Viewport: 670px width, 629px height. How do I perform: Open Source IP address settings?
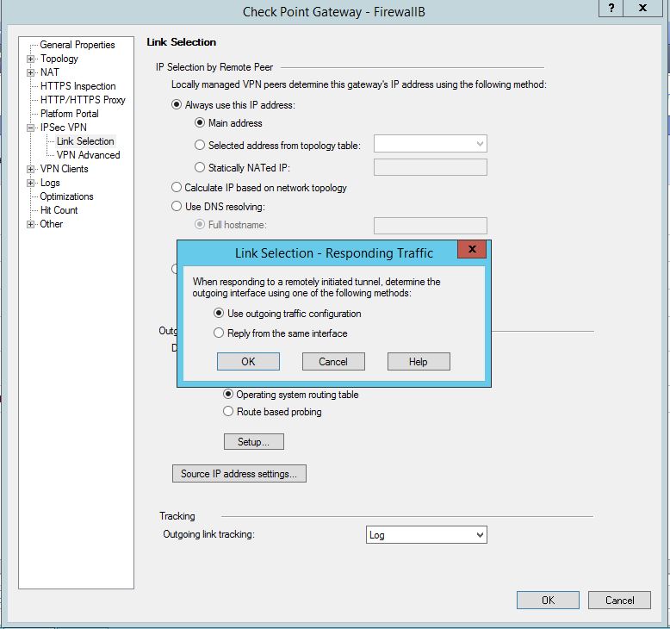pos(239,474)
